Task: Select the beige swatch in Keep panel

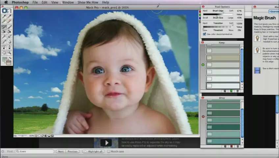Action: pyautogui.click(x=223, y=58)
